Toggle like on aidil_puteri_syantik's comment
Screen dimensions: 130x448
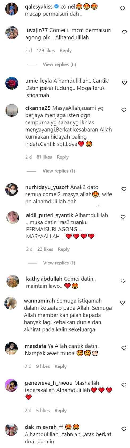click(123, 217)
